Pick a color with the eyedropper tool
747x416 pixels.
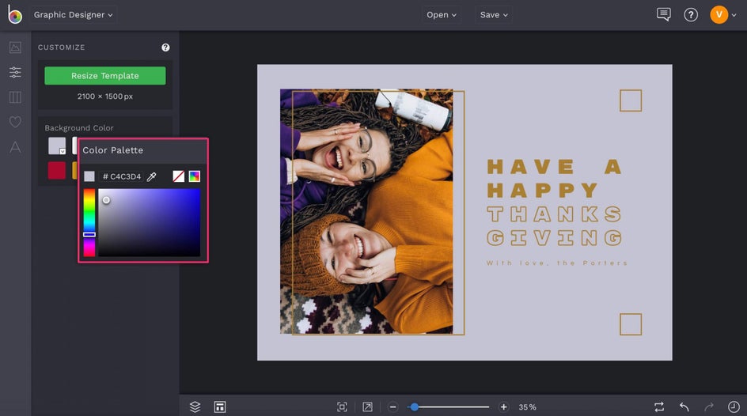(x=152, y=176)
